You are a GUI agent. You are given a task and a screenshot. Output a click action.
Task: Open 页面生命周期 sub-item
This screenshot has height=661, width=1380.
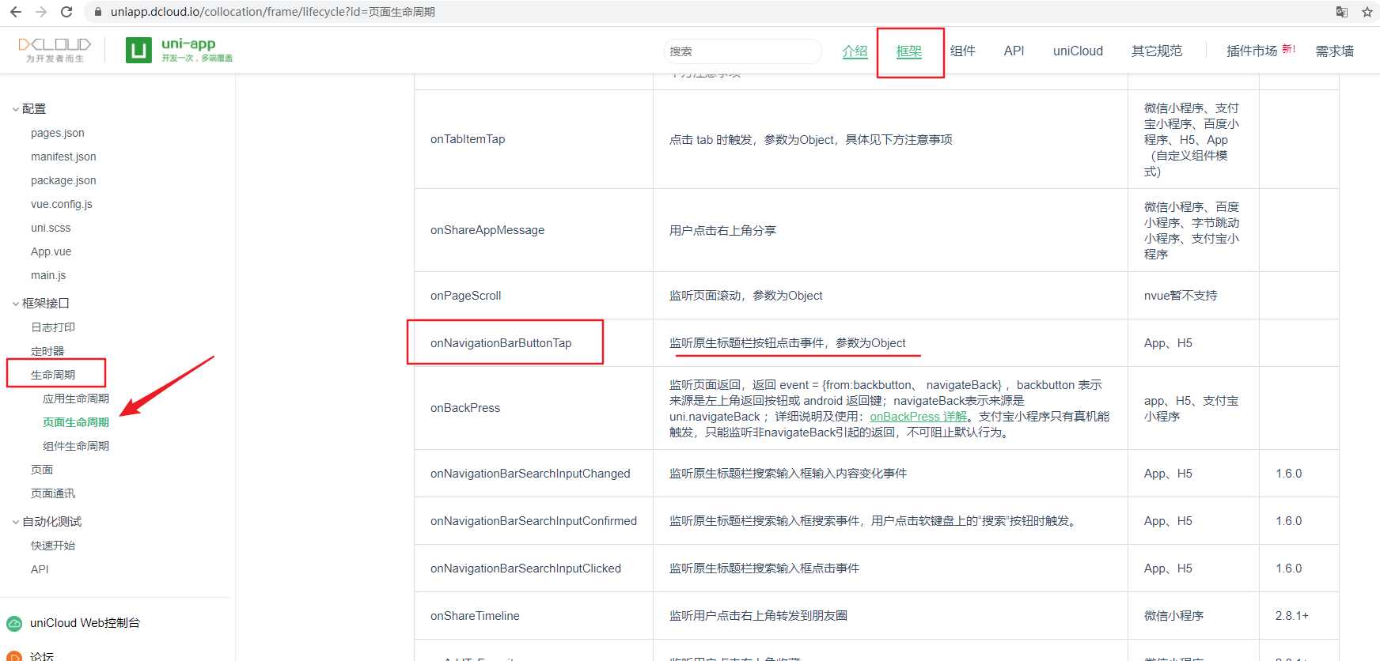(76, 422)
